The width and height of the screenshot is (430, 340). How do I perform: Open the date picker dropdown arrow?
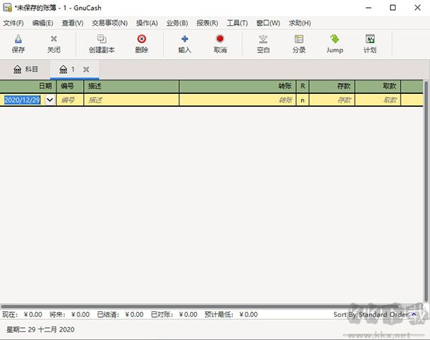50,100
